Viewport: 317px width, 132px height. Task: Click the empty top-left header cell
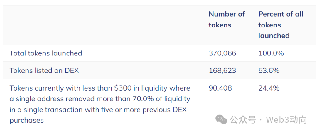pyautogui.click(x=103, y=25)
